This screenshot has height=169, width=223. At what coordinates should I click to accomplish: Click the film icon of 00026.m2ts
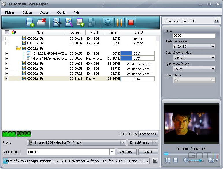[x=24, y=64]
